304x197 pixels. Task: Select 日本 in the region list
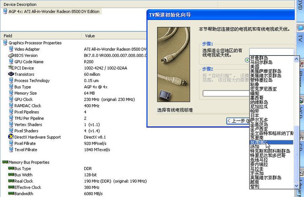pos(255,115)
